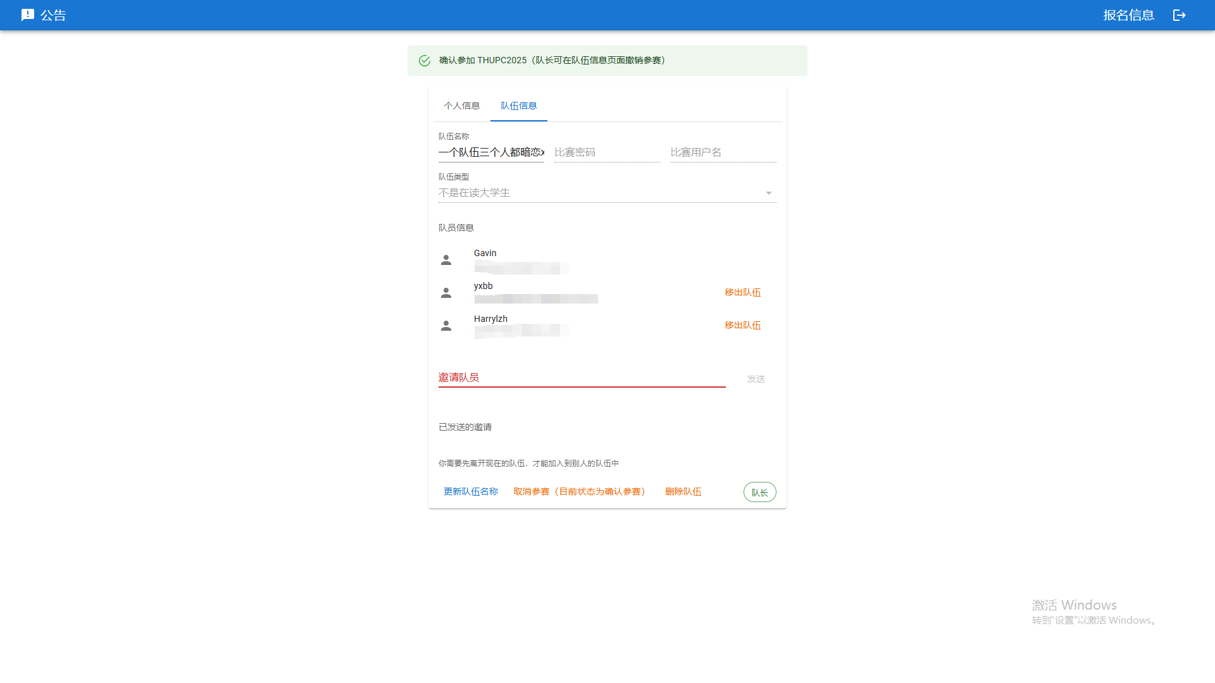Image resolution: width=1215 pixels, height=683 pixels.
Task: Click the 队长 badge button
Action: (759, 491)
